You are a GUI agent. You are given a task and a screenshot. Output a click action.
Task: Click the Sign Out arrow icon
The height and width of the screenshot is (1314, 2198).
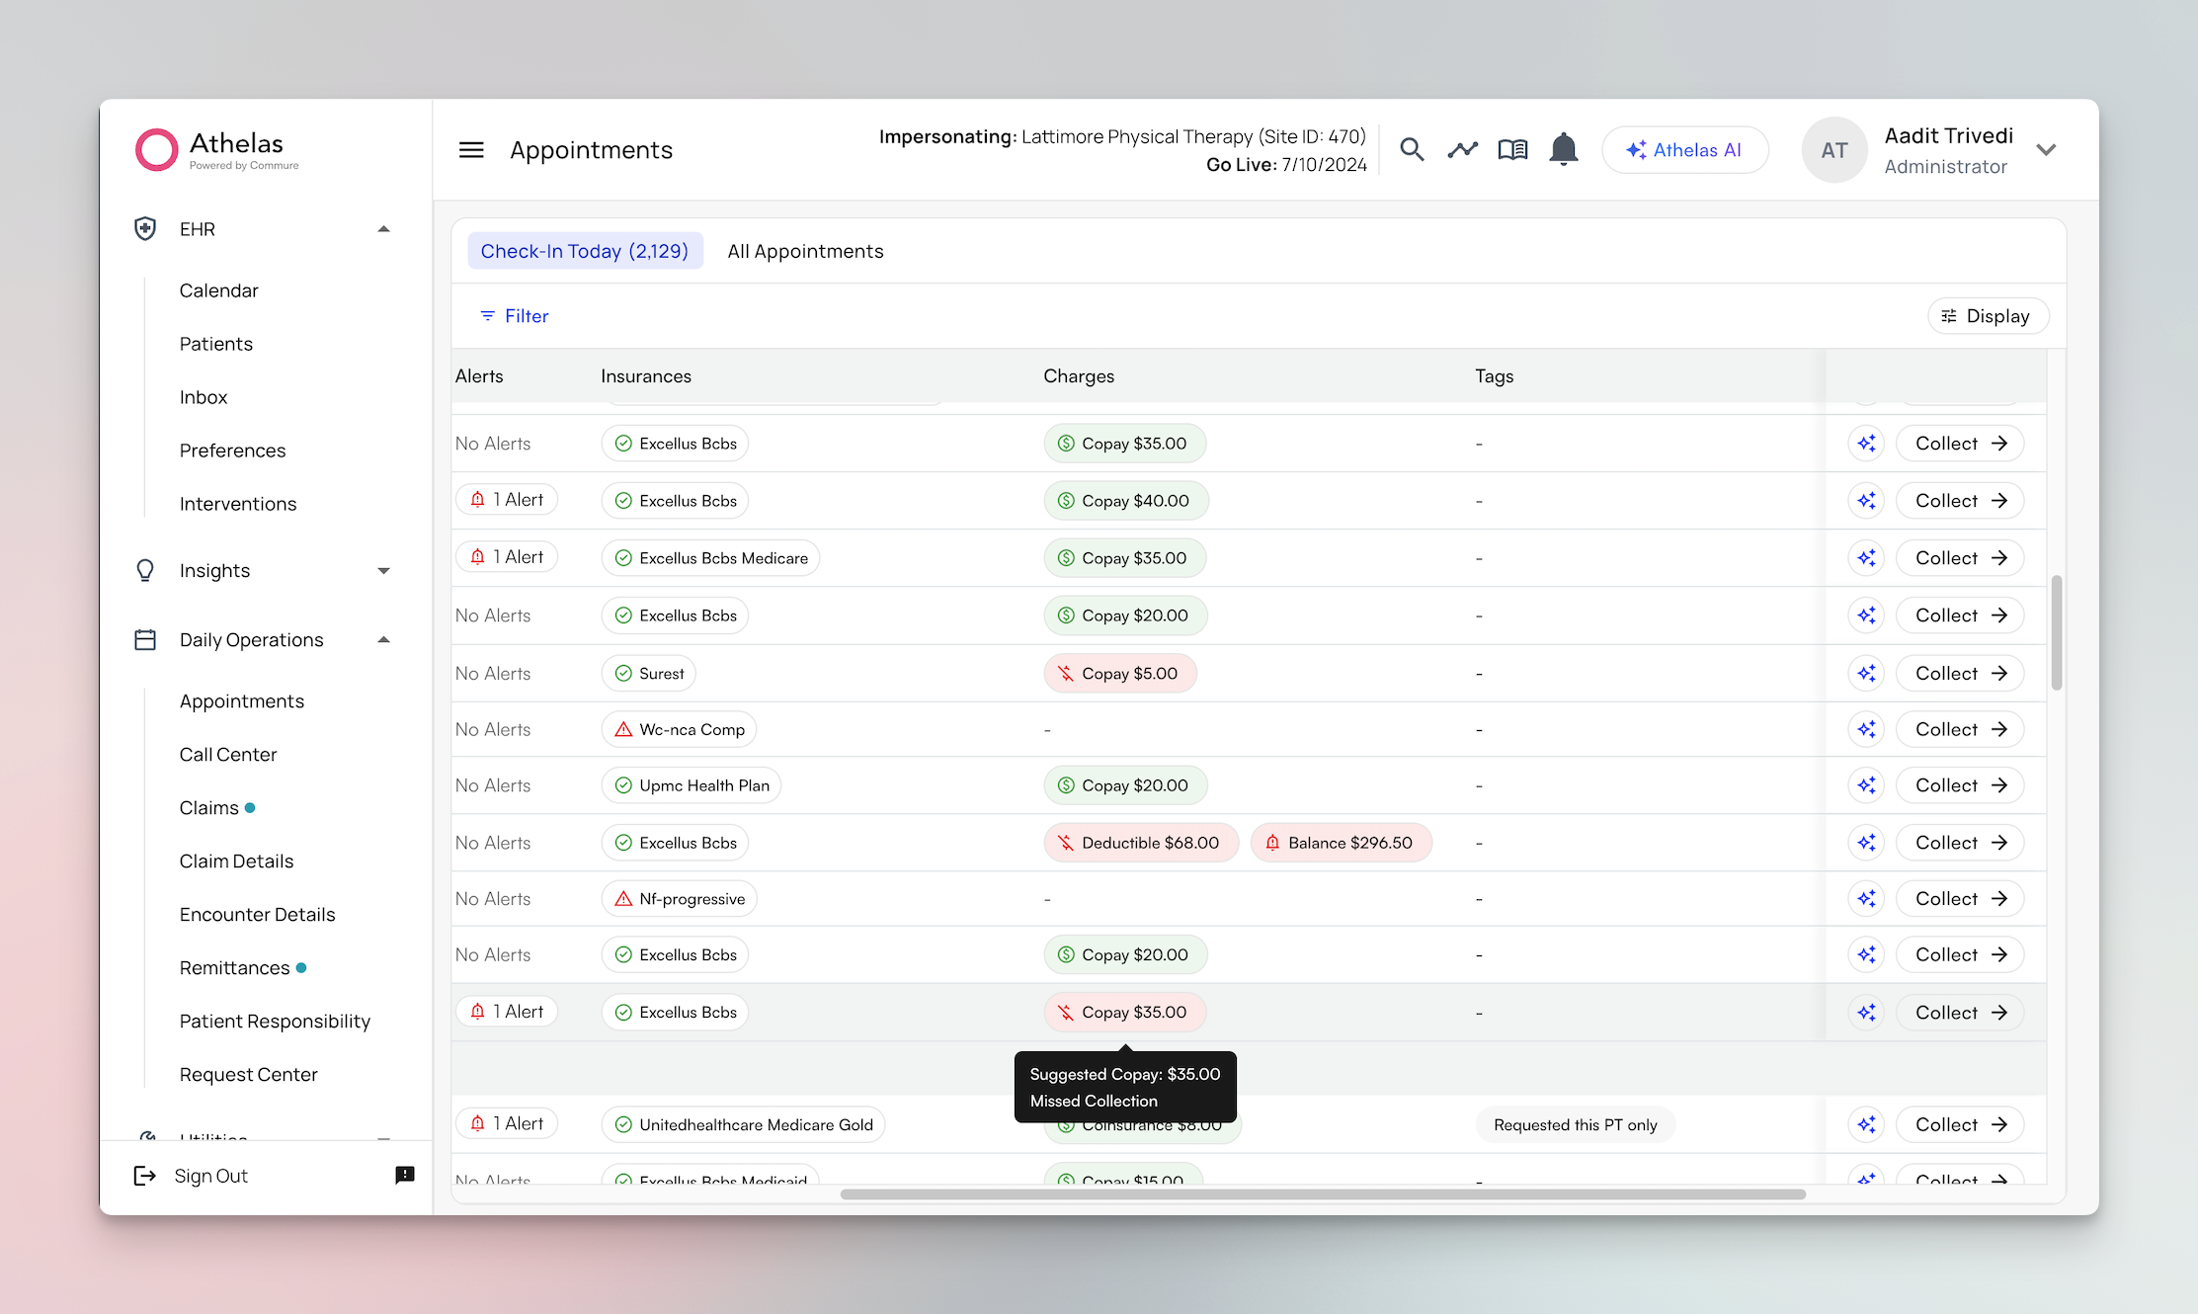coord(144,1175)
